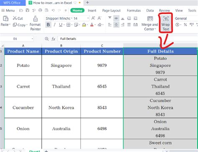This screenshot has height=152, width=198.
Task: Open the Review tab
Action: [x=165, y=10]
